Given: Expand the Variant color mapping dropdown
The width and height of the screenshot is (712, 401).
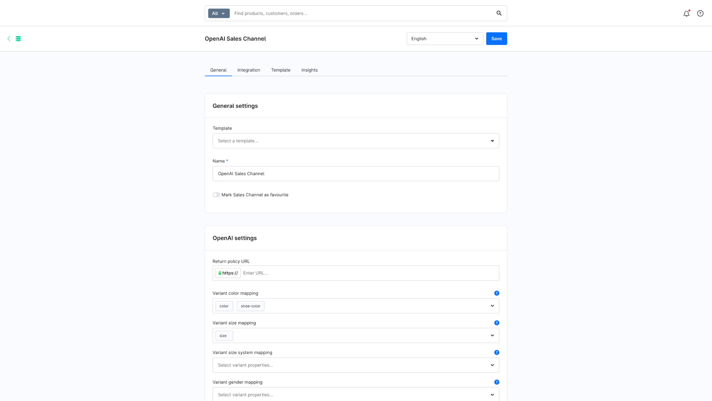Looking at the screenshot, I should pos(492,306).
